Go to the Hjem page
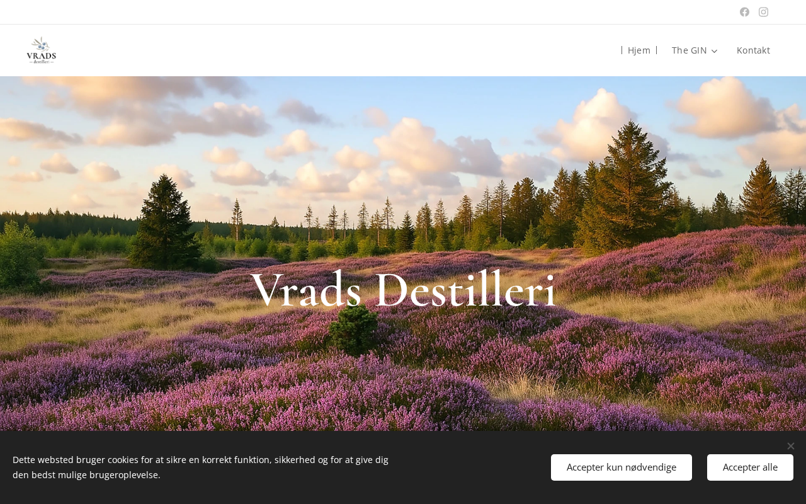This screenshot has width=806, height=504. 639,50
